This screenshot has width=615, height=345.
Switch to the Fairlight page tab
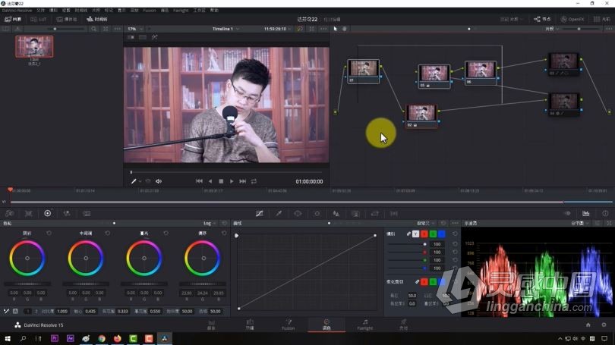[364, 325]
